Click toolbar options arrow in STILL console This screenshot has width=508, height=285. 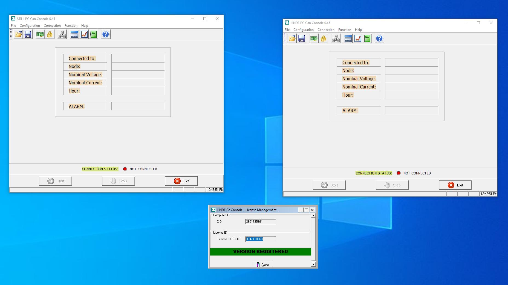pyautogui.click(x=11, y=30)
